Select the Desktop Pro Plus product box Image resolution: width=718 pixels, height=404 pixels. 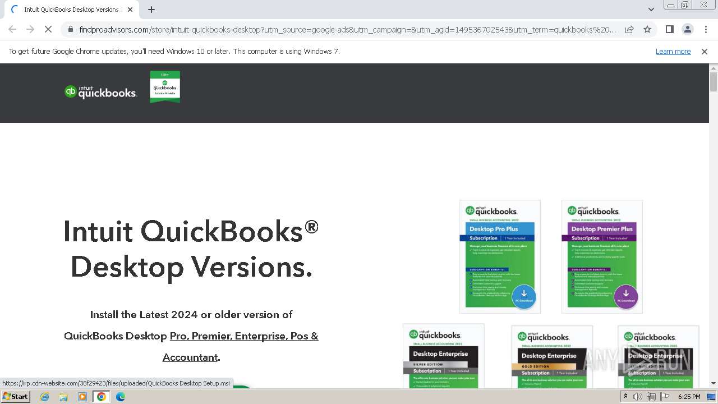500,256
